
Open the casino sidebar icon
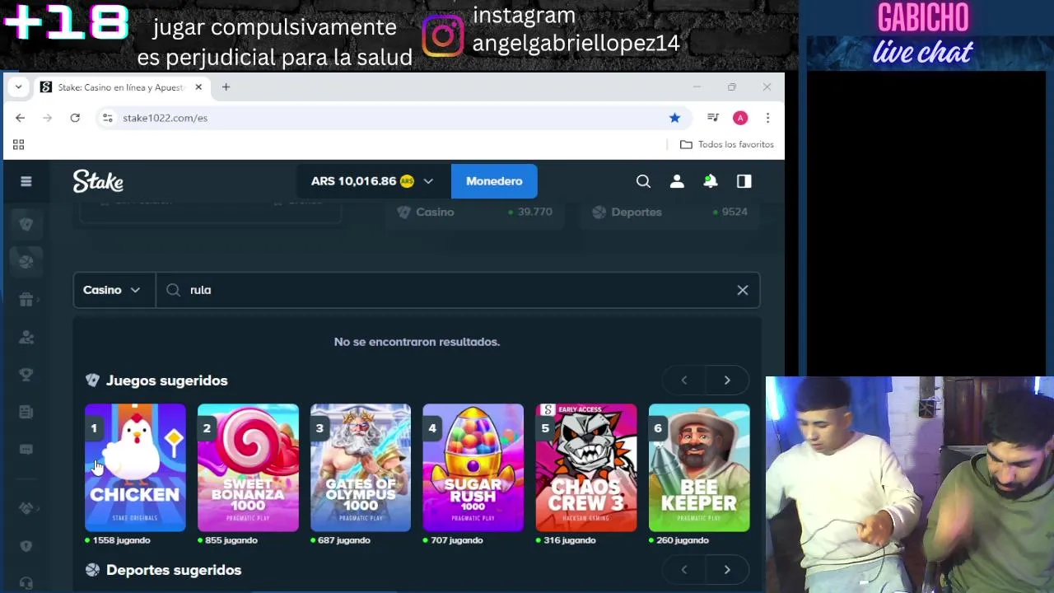click(x=26, y=224)
